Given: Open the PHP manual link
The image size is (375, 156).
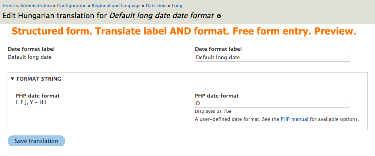Looking at the screenshot, I should 294,119.
